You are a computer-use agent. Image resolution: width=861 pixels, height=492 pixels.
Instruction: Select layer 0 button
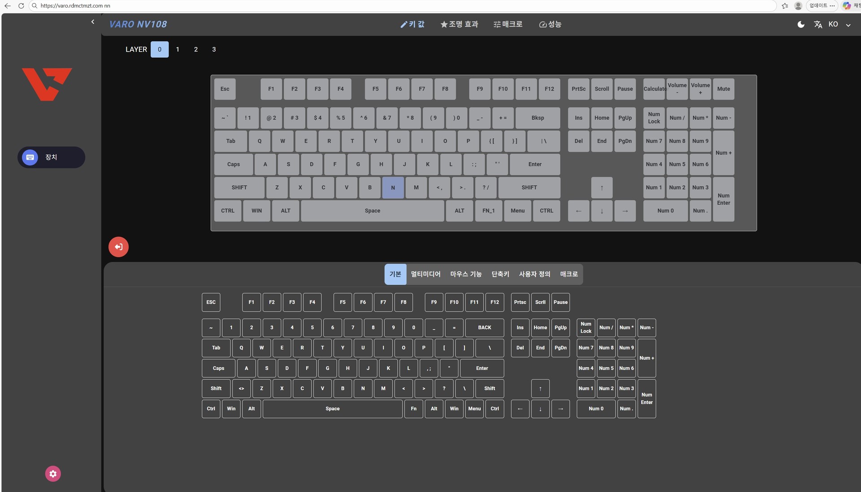point(160,49)
